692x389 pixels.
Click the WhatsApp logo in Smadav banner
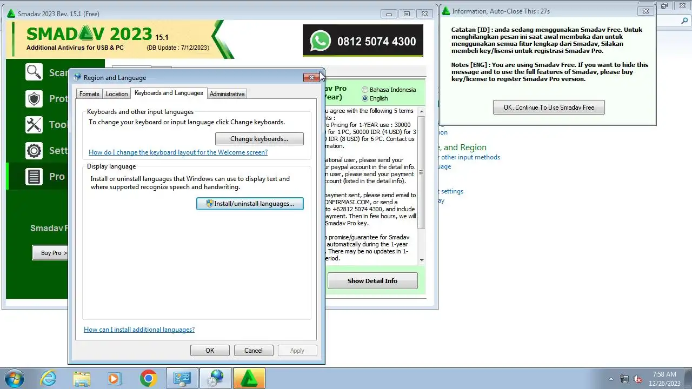[x=320, y=41]
